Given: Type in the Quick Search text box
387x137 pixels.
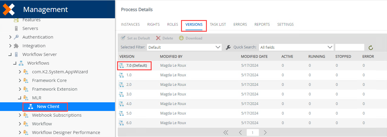Looking at the screenshot, I should coord(349,47).
